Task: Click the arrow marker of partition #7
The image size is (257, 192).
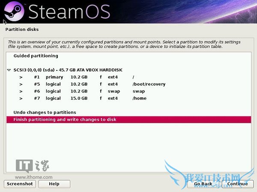Action: point(21,99)
